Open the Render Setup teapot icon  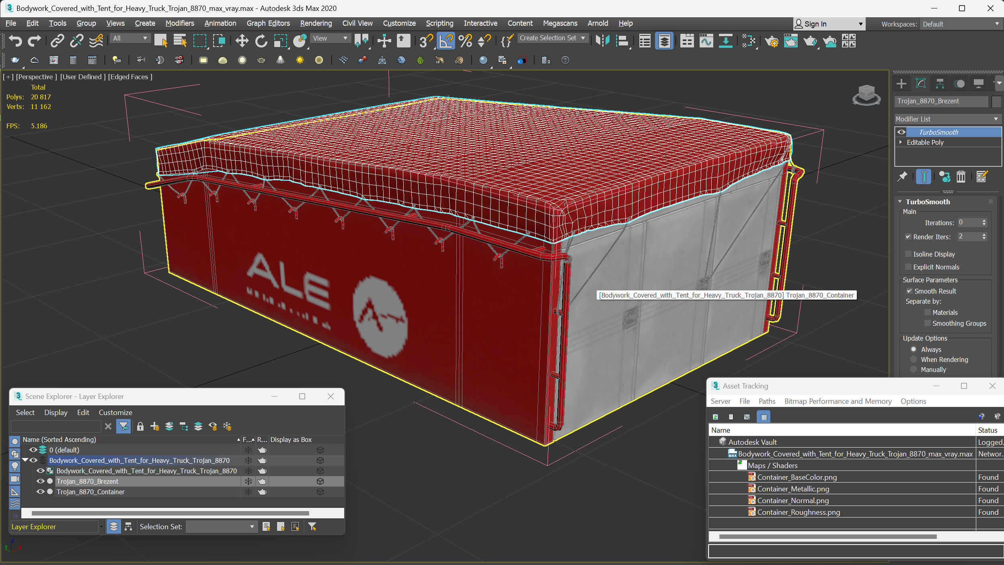pos(772,41)
